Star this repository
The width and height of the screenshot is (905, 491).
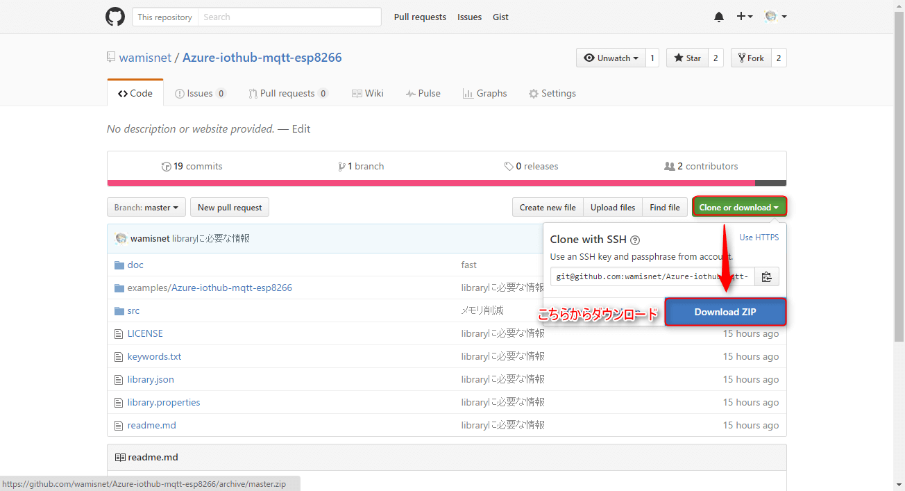coord(686,58)
